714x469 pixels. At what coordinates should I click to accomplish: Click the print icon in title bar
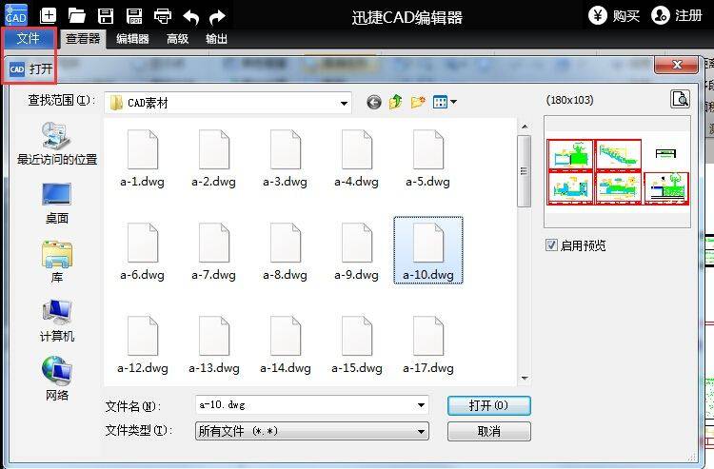click(163, 16)
